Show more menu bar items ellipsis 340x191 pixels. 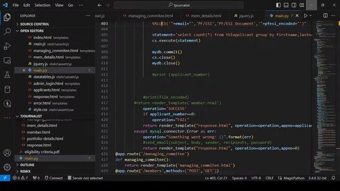click(x=81, y=5)
